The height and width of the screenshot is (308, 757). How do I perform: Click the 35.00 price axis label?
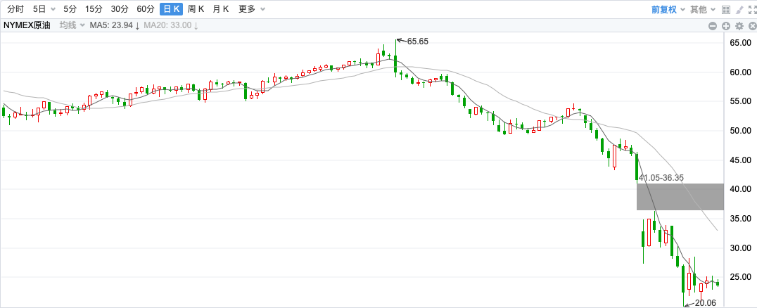point(740,219)
